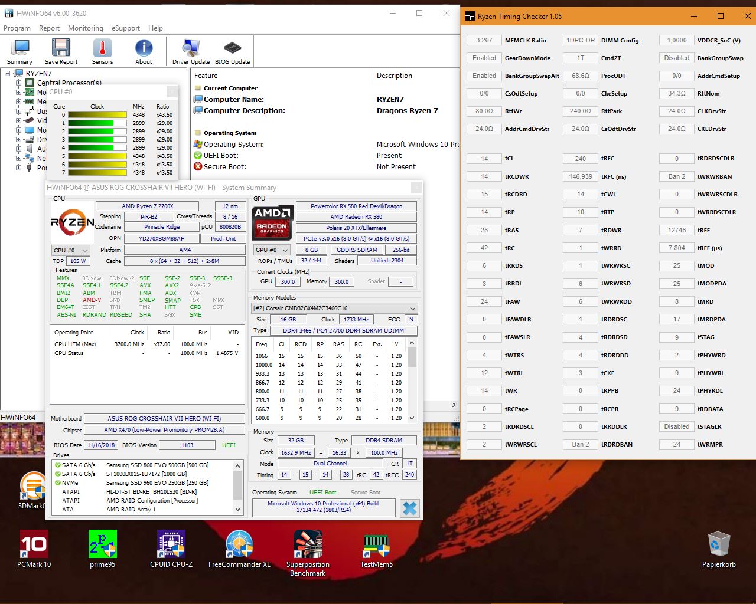Open the Monitoring menu

point(85,28)
